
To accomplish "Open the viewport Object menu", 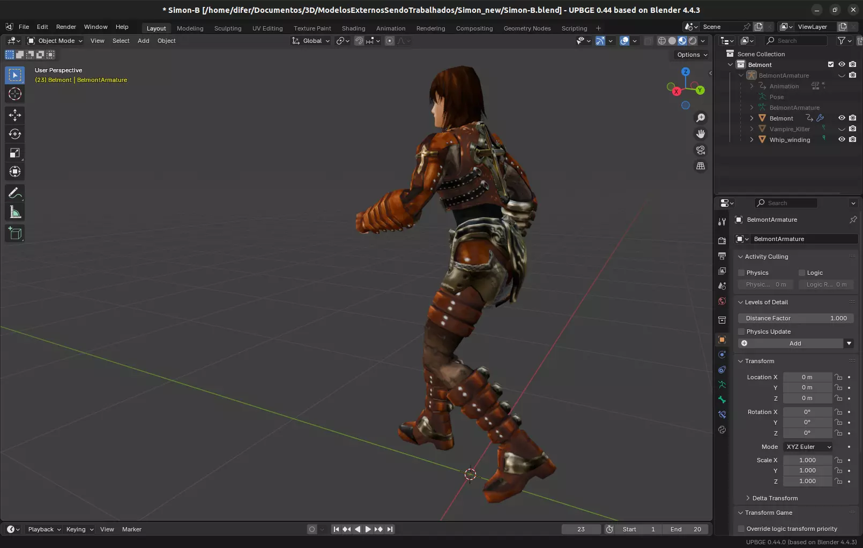I will (166, 41).
